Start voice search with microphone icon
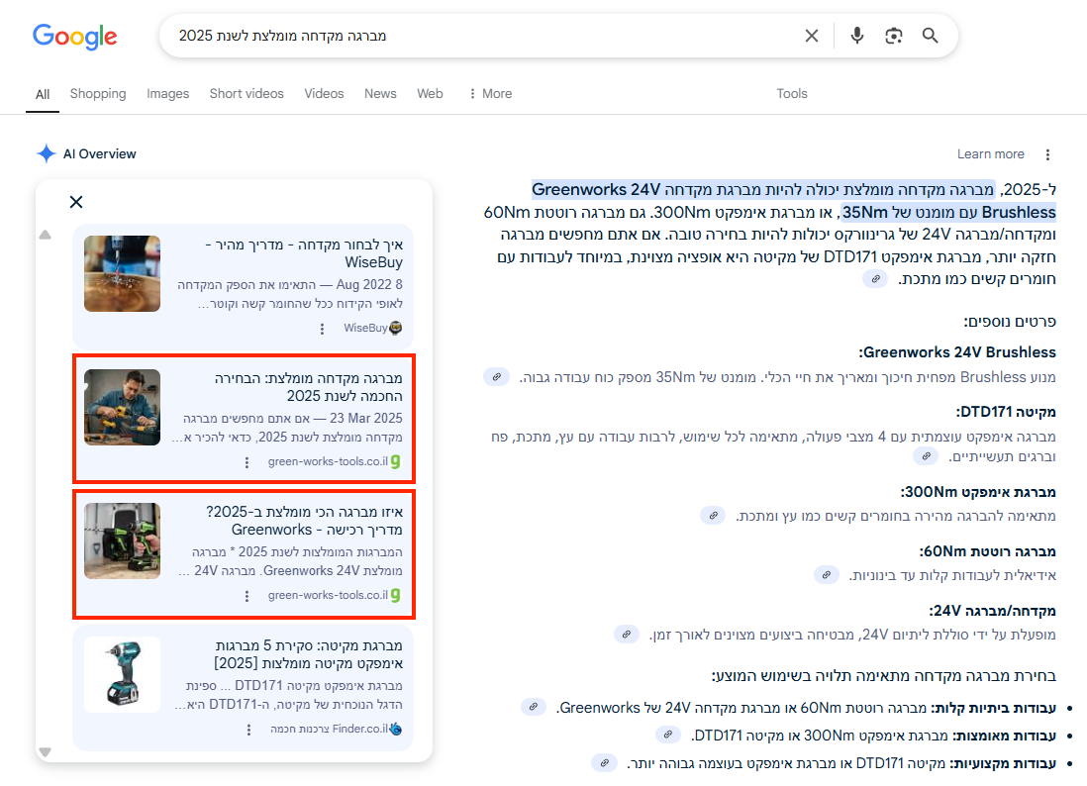The height and width of the screenshot is (786, 1087). [x=857, y=36]
